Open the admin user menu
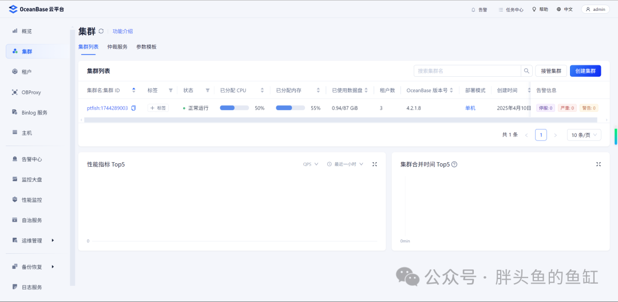 [595, 9]
